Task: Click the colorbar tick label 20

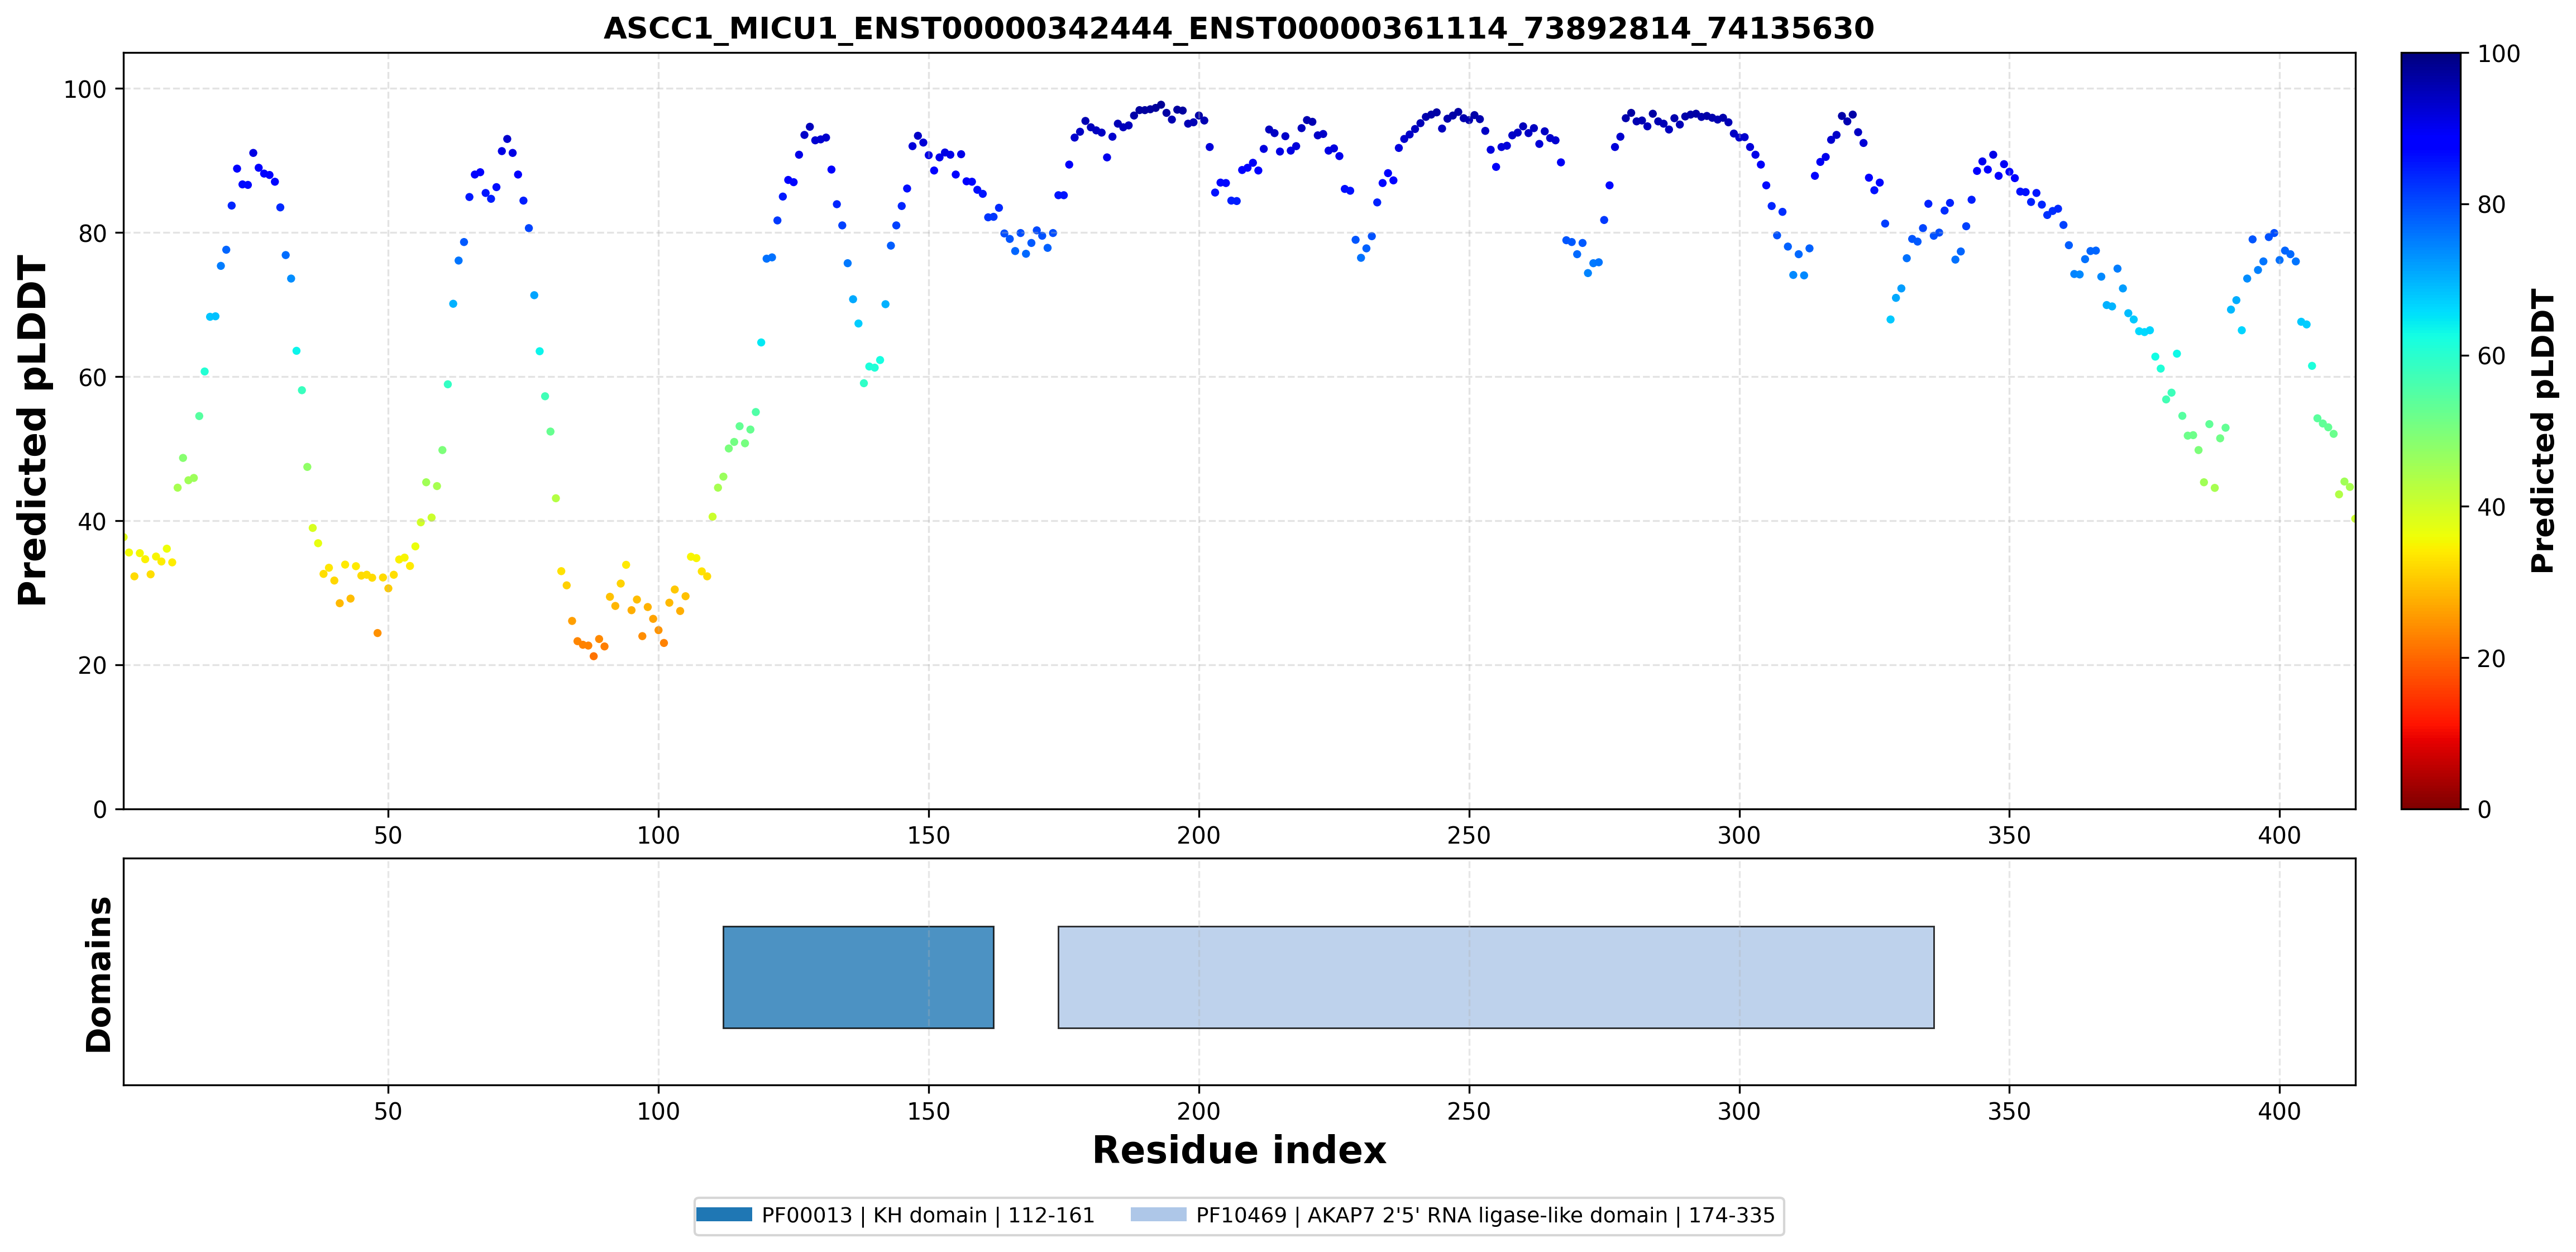Action: point(2491,659)
